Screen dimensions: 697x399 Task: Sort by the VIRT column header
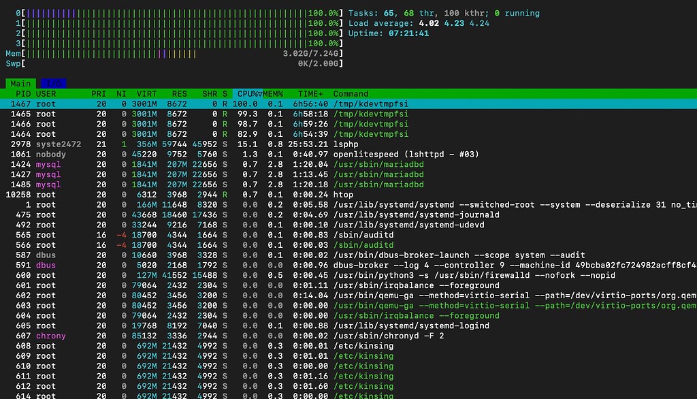[146, 94]
